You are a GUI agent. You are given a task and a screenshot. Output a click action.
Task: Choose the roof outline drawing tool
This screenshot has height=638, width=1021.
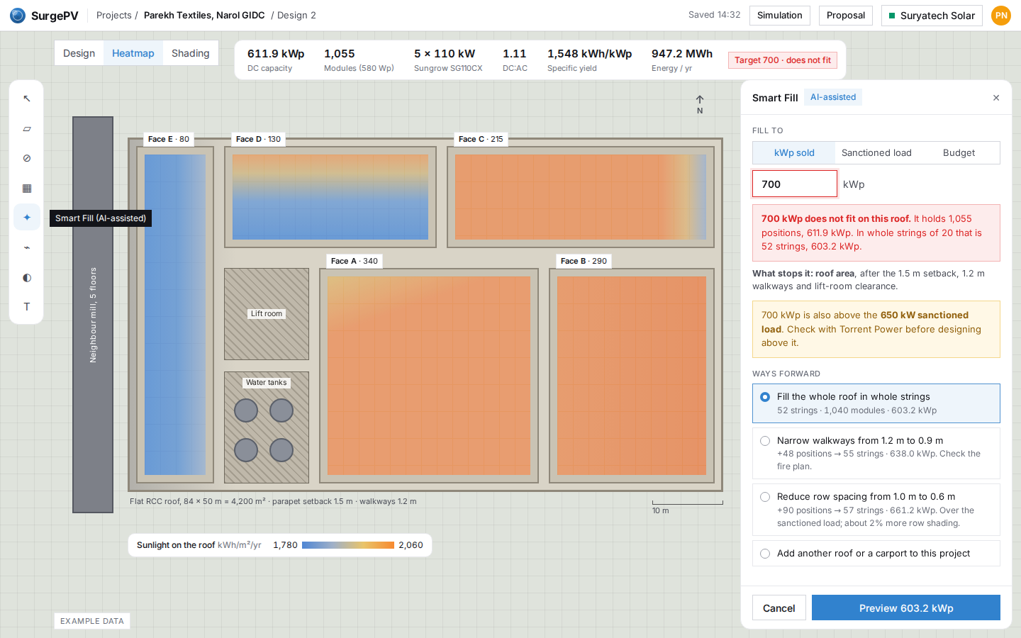tap(27, 128)
